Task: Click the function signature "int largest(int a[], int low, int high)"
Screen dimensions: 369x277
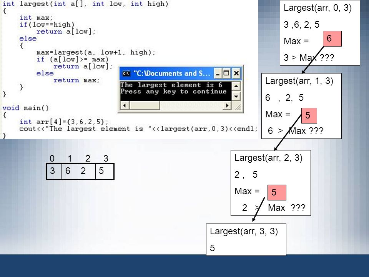Action: pyautogui.click(x=85, y=4)
